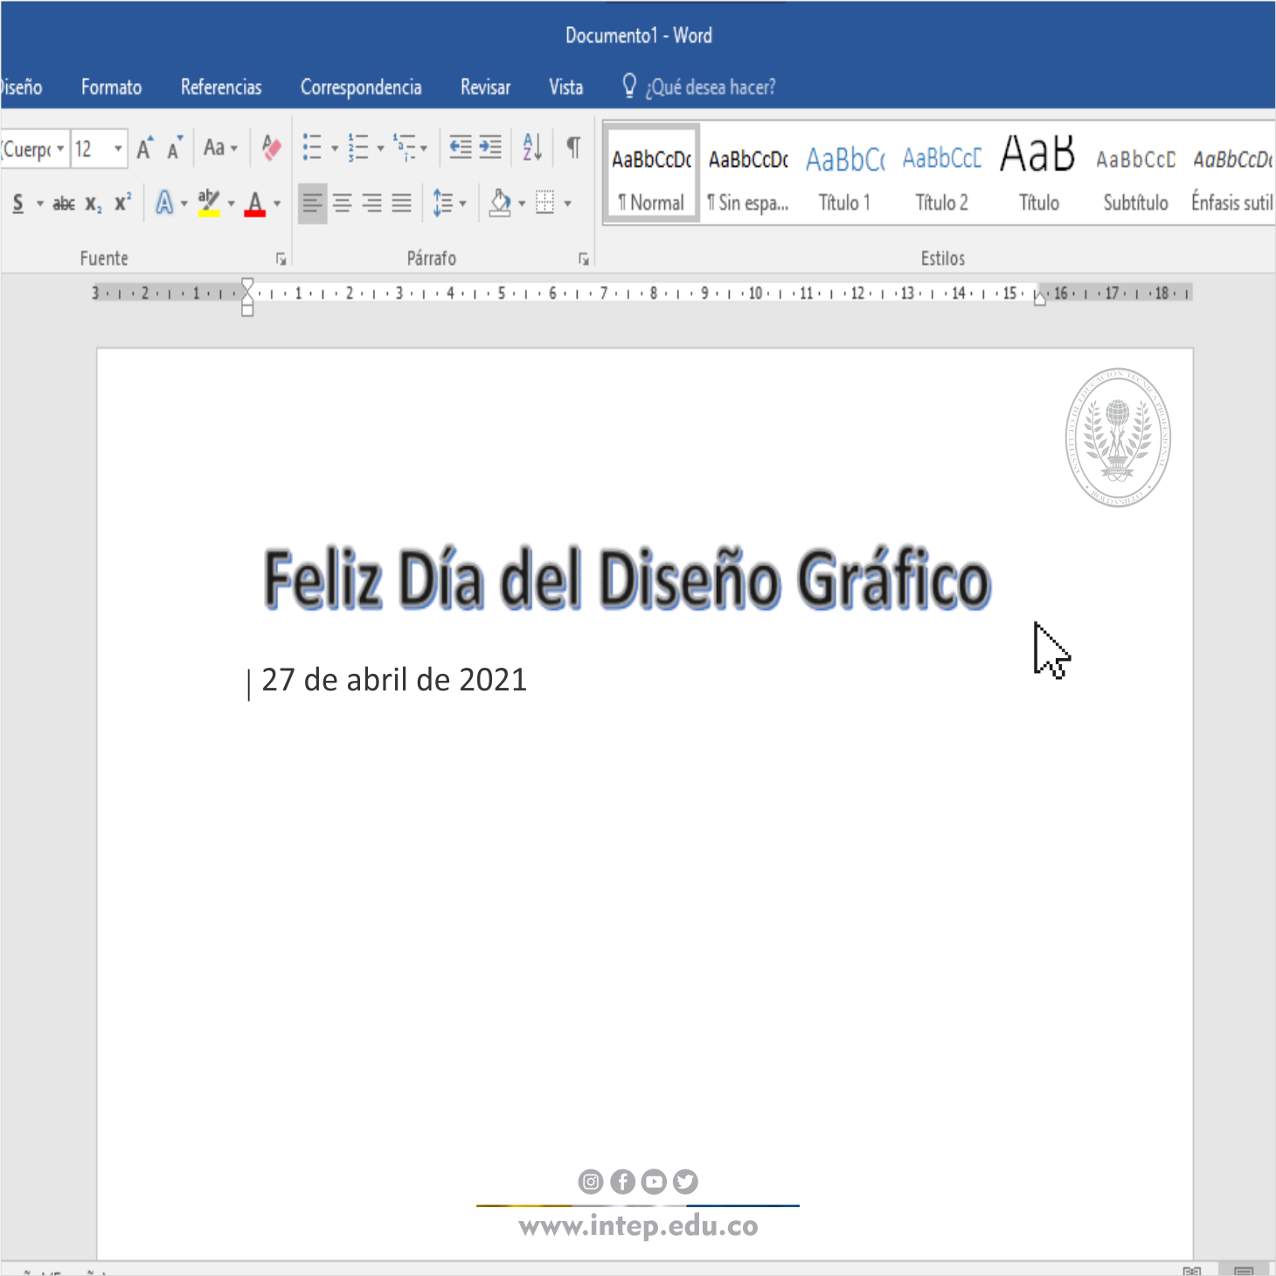Apply paragraph shading with paint bucket icon

(x=500, y=204)
